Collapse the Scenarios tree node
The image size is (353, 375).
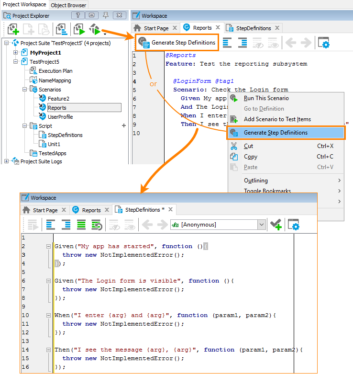coord(25,90)
